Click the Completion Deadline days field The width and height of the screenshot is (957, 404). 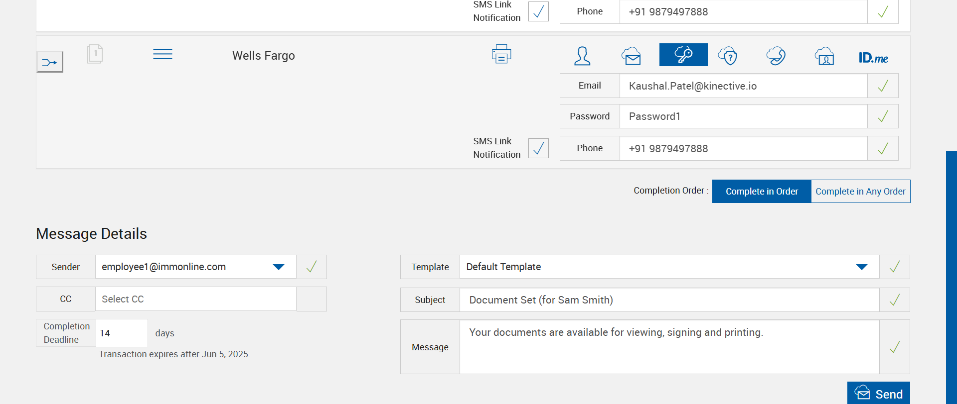click(121, 333)
